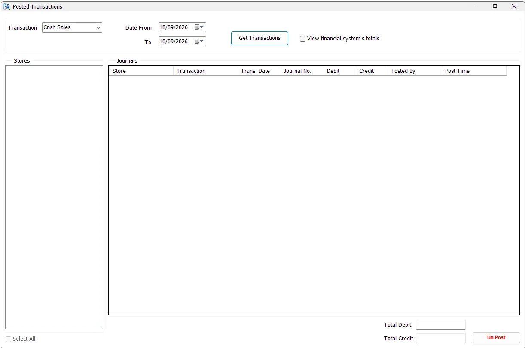The image size is (525, 348).
Task: Close the Posted Transactions window
Action: (514, 6)
